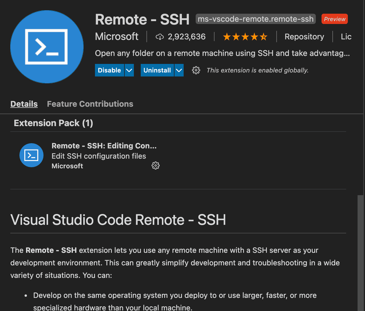Click the vertical scrollbar thumb
The width and height of the screenshot is (365, 311).
pos(361,253)
